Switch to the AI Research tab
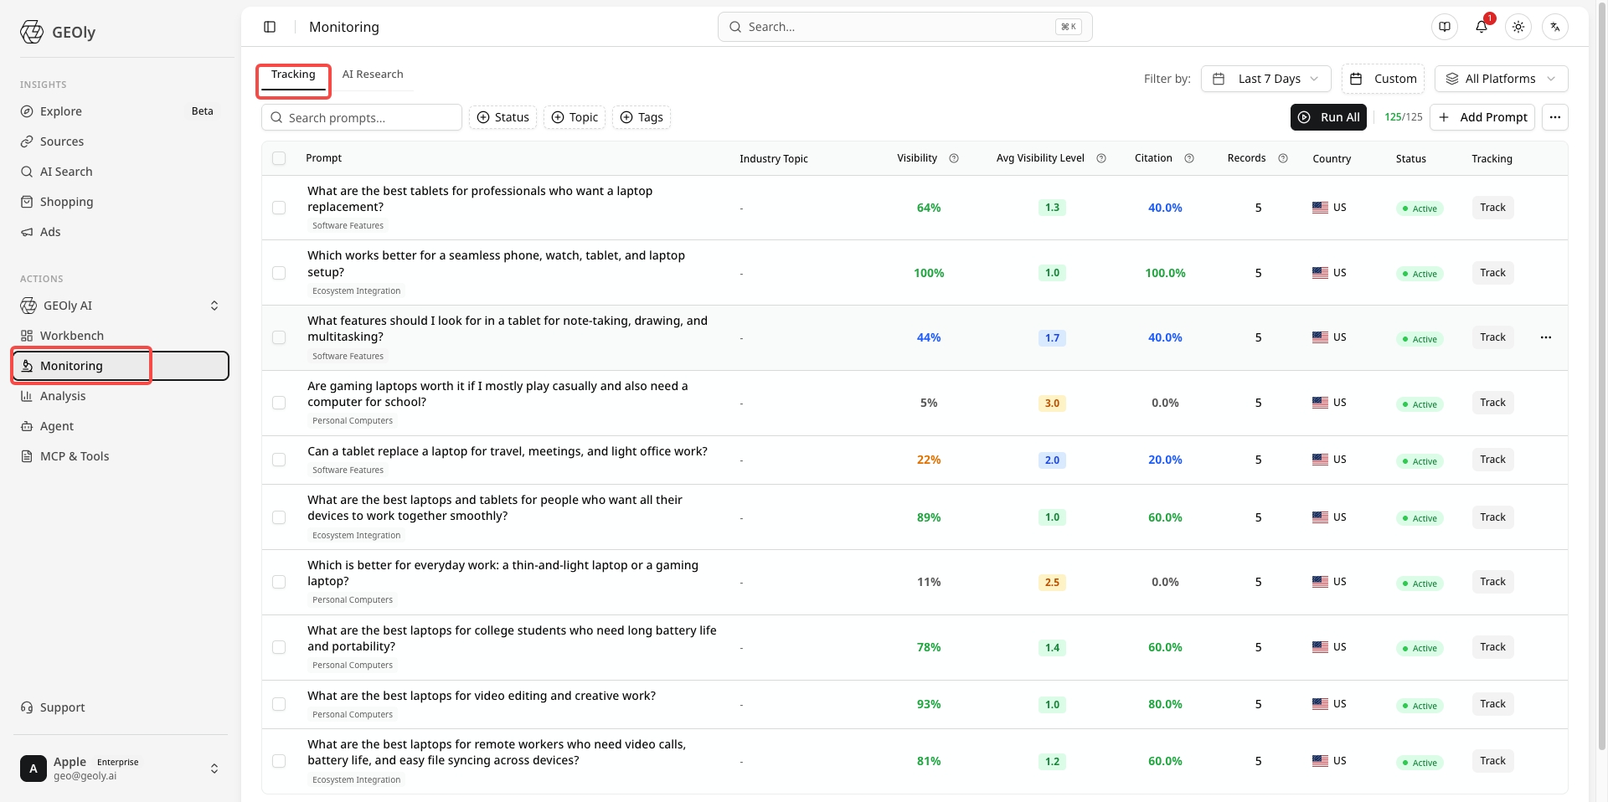 pyautogui.click(x=373, y=75)
